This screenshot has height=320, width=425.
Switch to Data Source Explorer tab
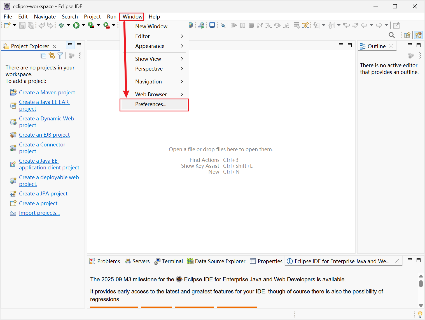tap(216, 261)
